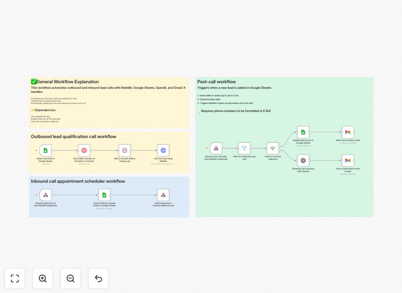Click the General Workflow Explanation heading
Image resolution: width=402 pixels, height=293 pixels.
(68, 82)
